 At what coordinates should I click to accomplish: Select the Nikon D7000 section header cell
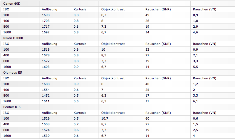[13, 38]
